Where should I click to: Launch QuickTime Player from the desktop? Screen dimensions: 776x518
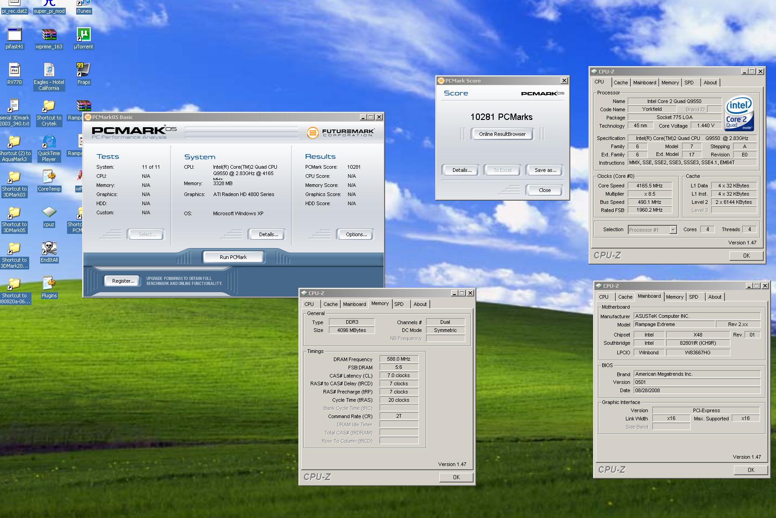49,148
